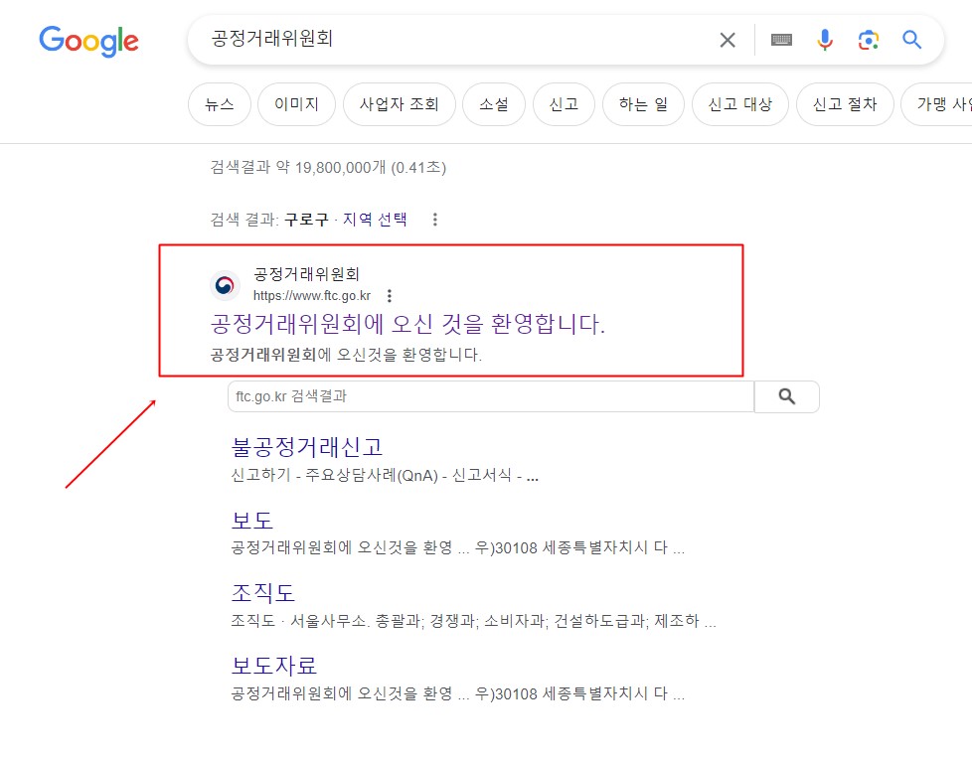Click the ftc.go.kr 검색결과 search box
The height and width of the screenshot is (762, 972).
[491, 396]
